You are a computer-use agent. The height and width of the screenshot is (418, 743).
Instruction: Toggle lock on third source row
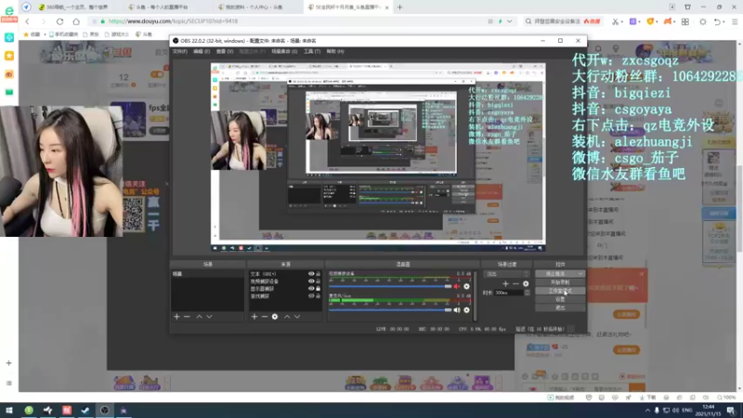[319, 288]
